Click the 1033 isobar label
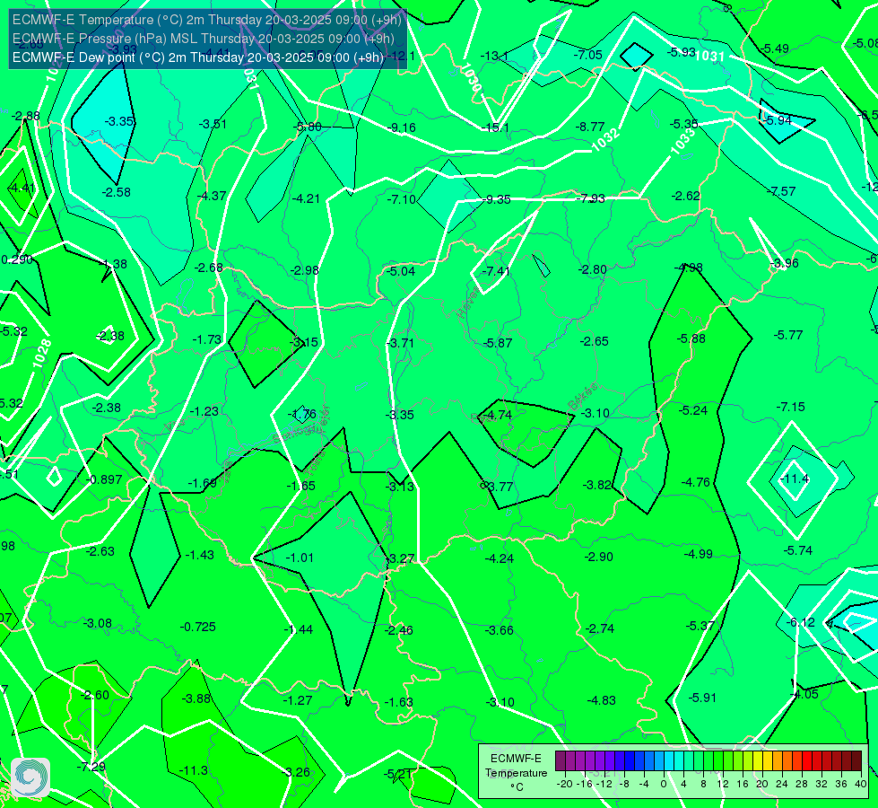Viewport: 878px width, 808px height. (x=683, y=141)
